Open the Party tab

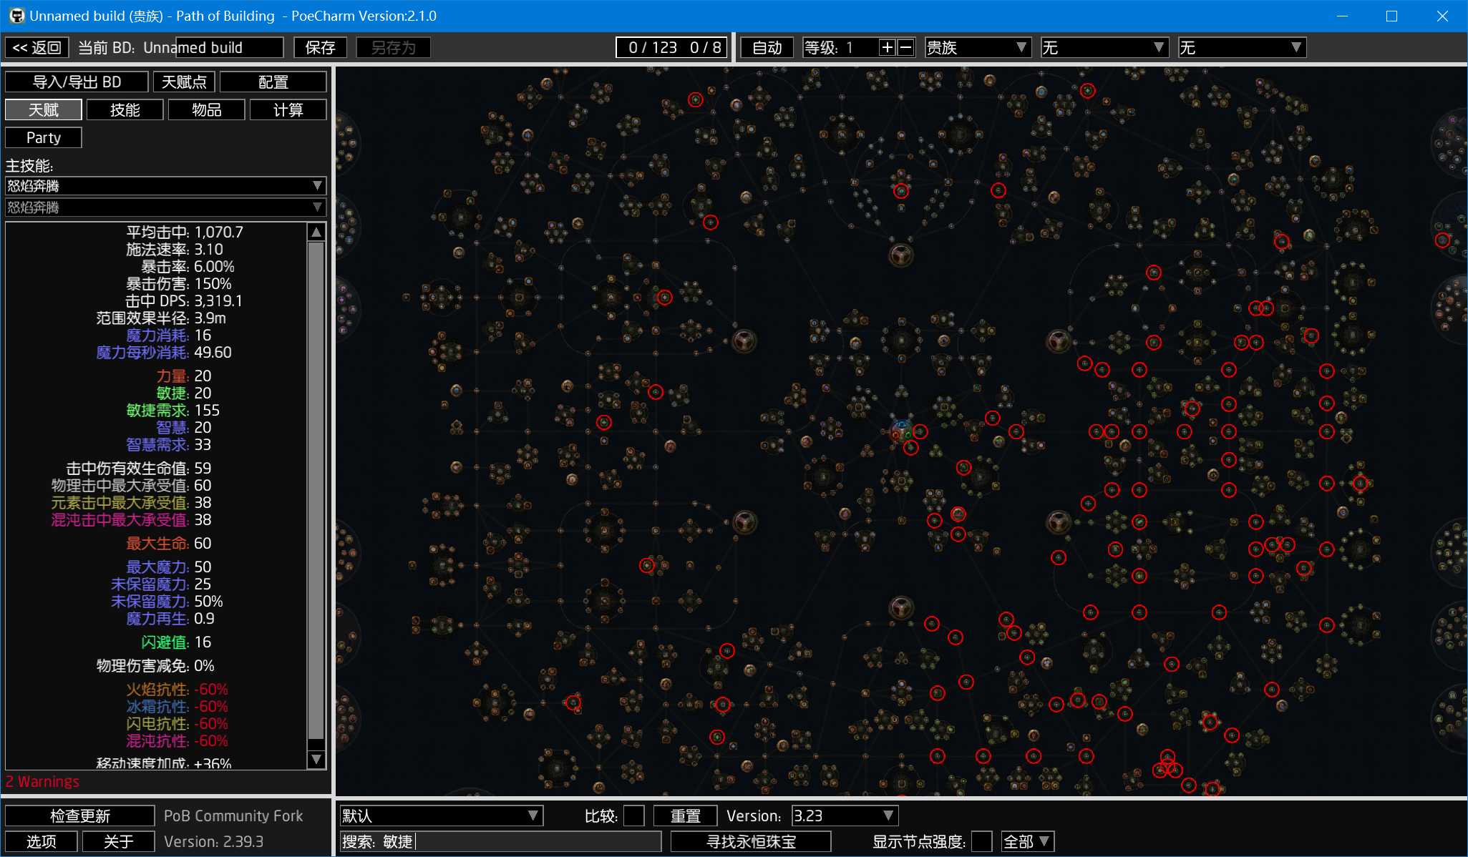(x=44, y=137)
